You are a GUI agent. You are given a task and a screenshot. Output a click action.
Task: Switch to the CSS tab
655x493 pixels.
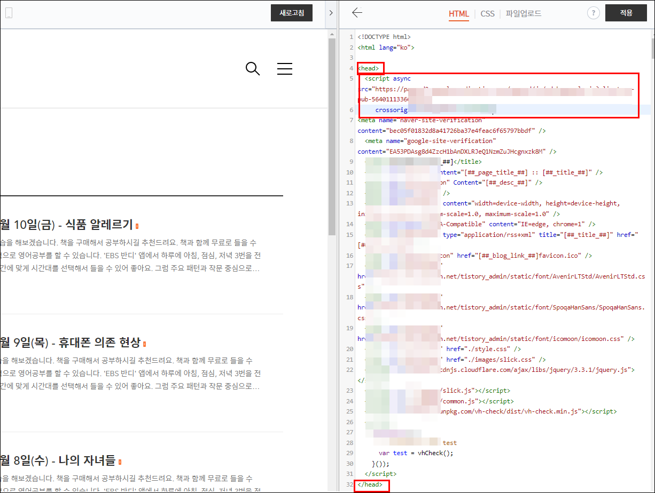[487, 13]
